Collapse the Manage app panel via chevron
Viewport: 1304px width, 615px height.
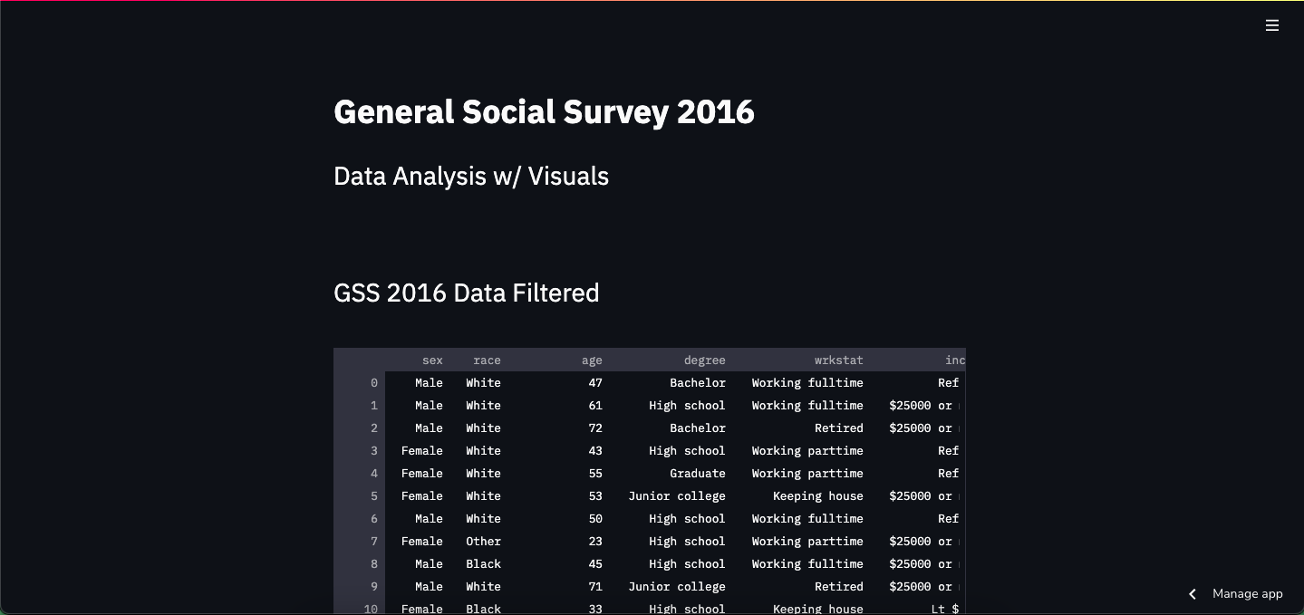[1193, 594]
